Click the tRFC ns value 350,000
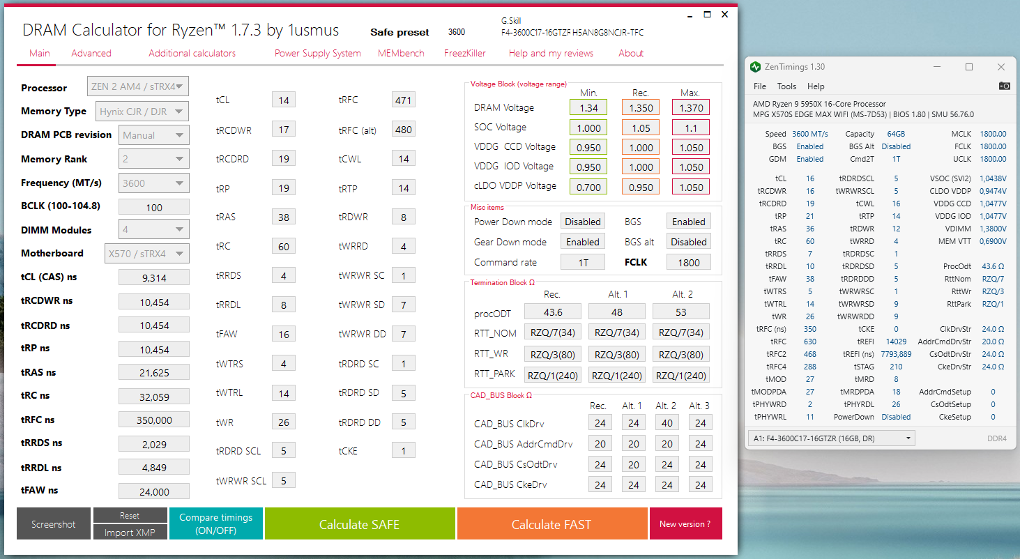 [x=154, y=420]
